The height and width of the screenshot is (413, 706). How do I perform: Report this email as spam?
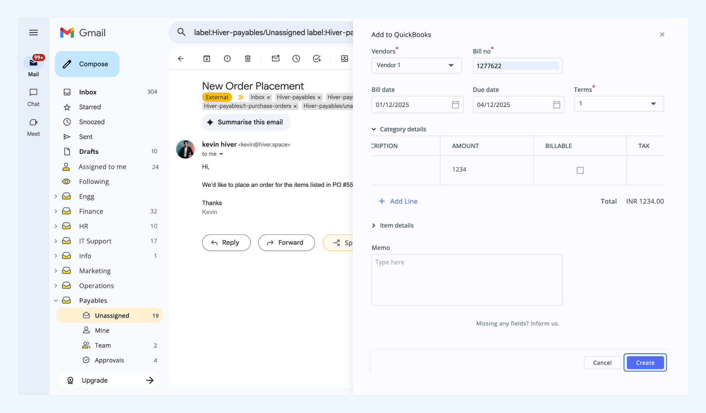[x=227, y=59]
